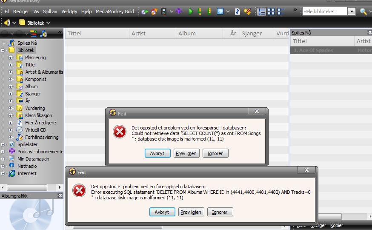372x230 pixels.
Task: Click the blue album art view icon
Action: [220, 11]
